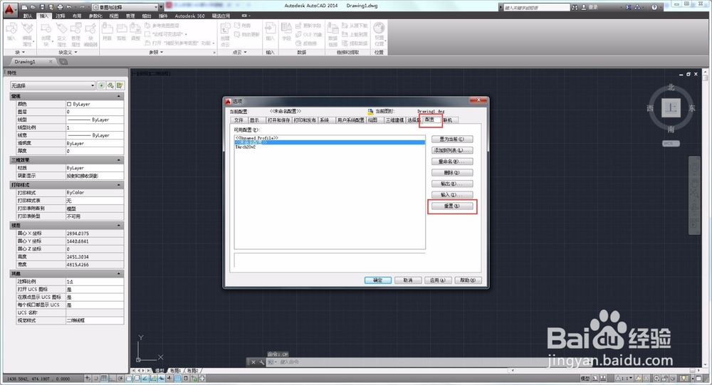Click the 输出 export button in Options dialog

[452, 184]
